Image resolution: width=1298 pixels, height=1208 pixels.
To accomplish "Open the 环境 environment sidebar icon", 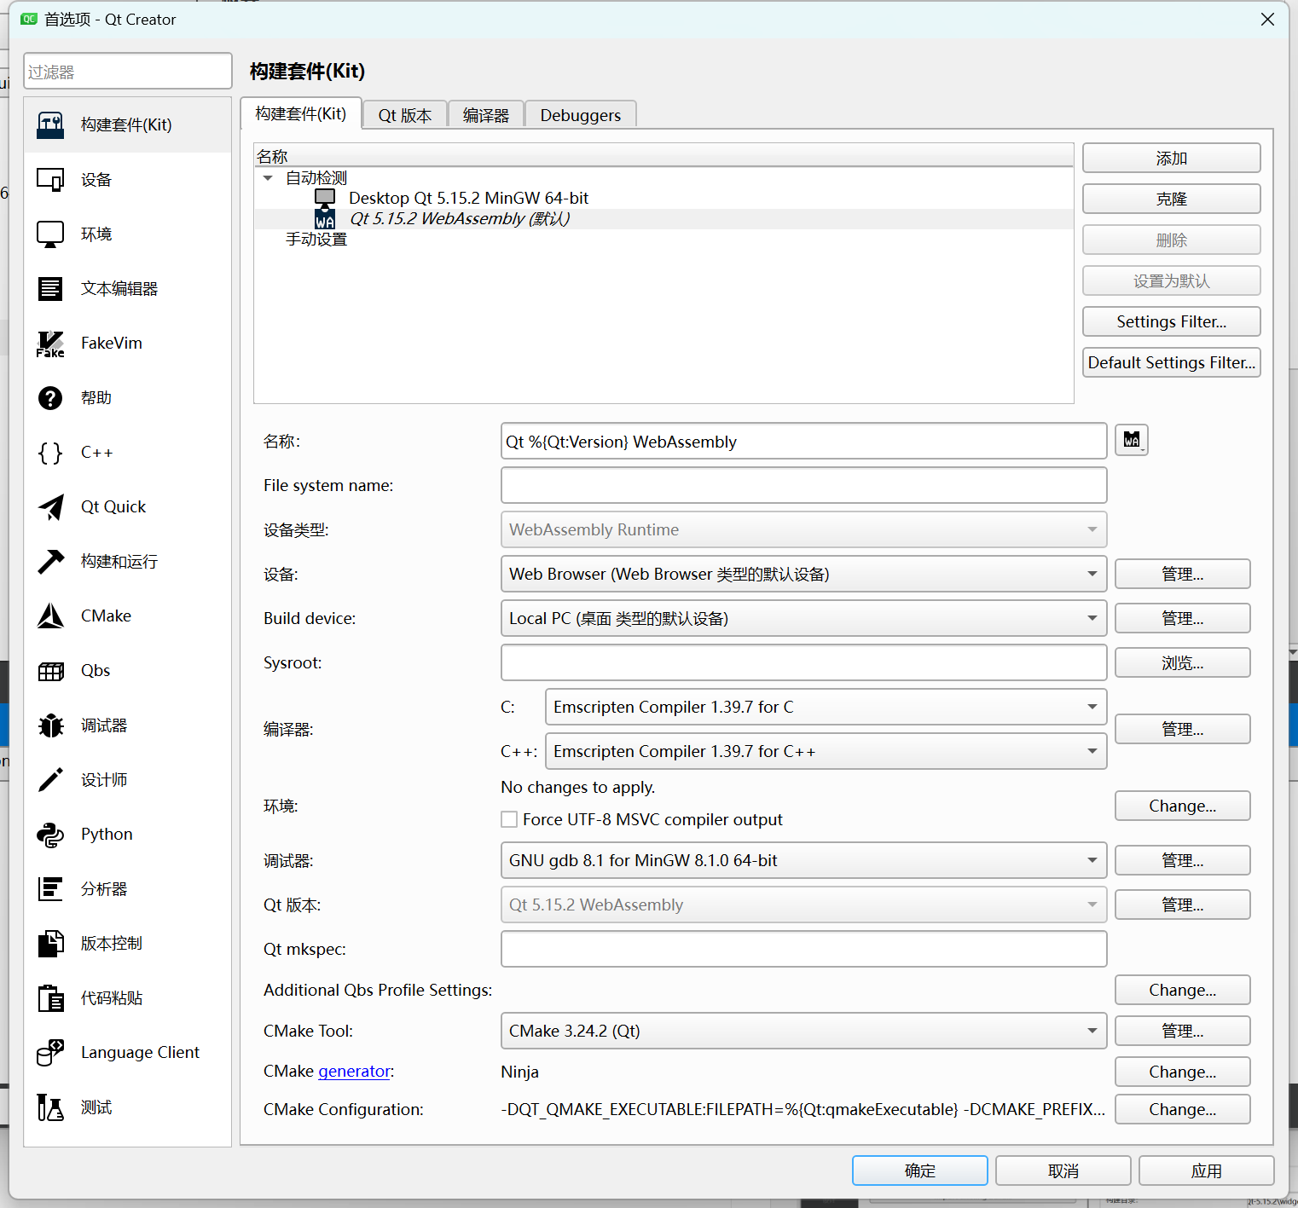I will point(50,234).
